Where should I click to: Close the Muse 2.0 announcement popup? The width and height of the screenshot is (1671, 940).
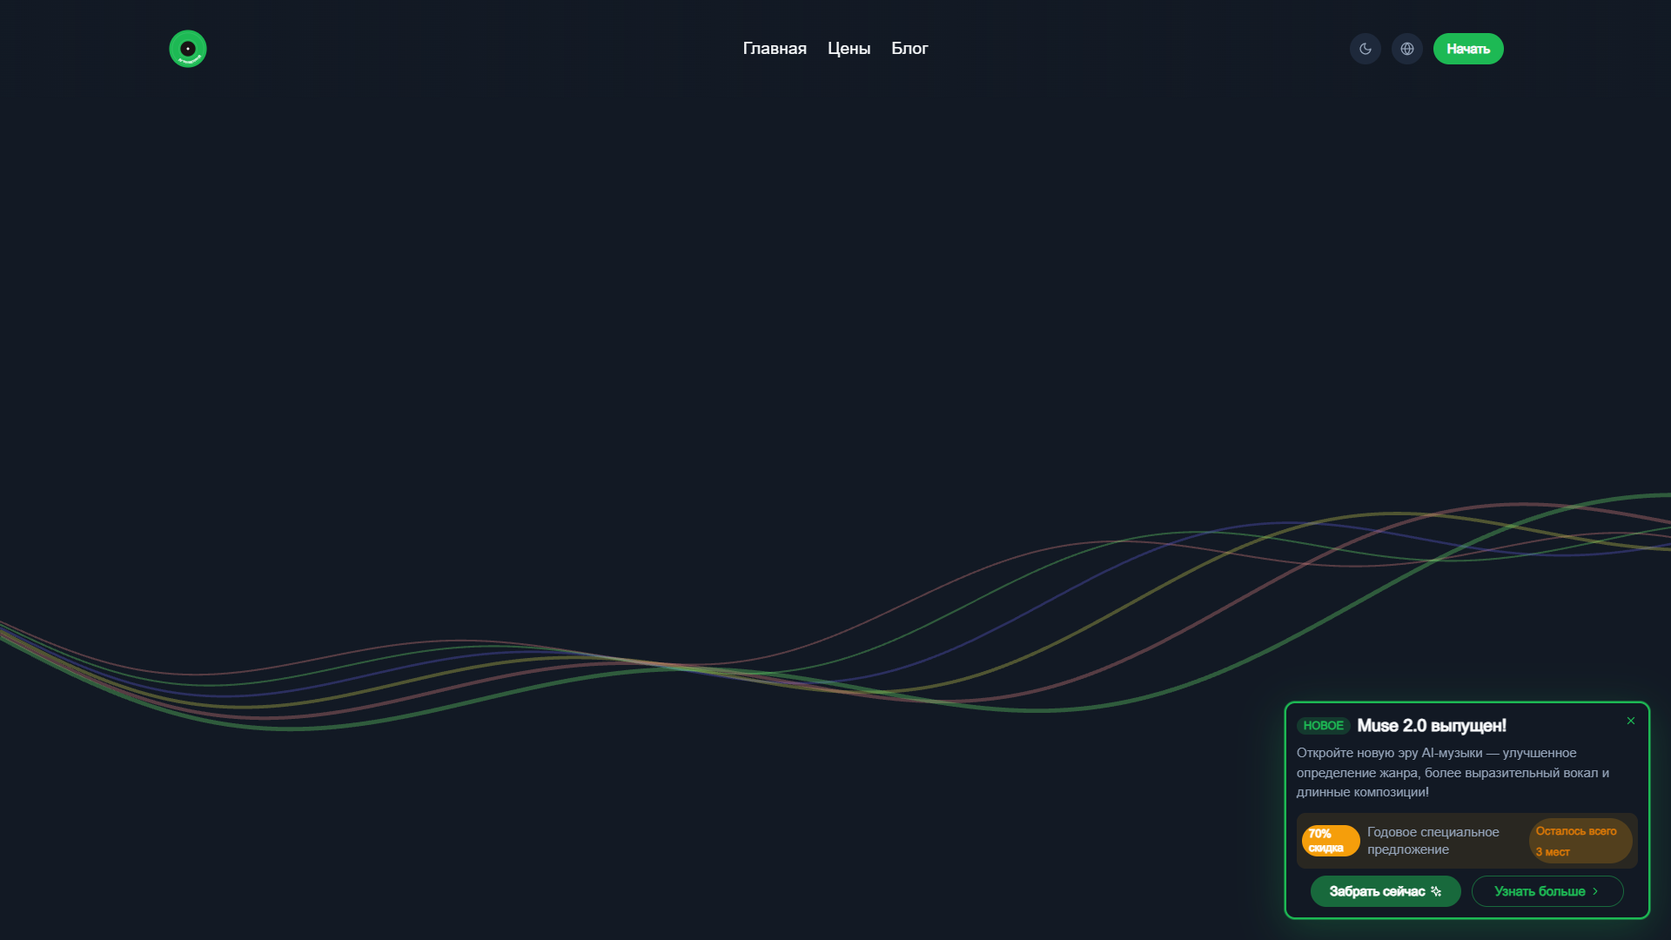click(1631, 721)
